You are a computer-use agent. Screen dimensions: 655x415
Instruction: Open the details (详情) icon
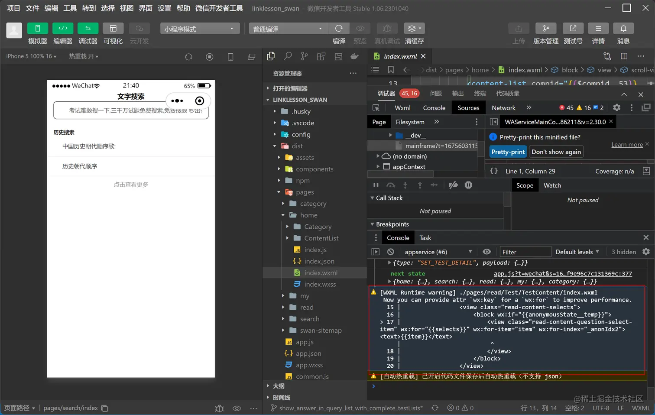pyautogui.click(x=598, y=28)
